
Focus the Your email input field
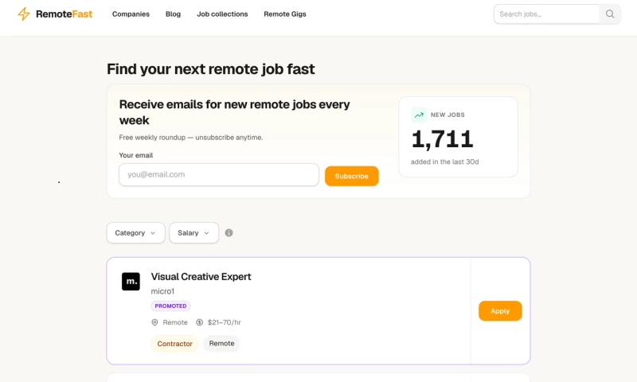click(x=219, y=174)
